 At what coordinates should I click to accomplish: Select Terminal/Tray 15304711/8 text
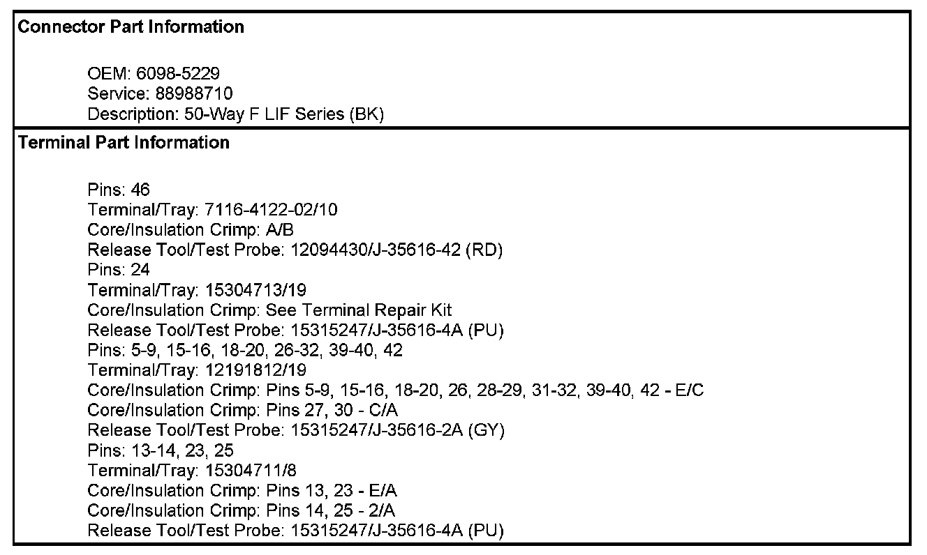pyautogui.click(x=193, y=470)
